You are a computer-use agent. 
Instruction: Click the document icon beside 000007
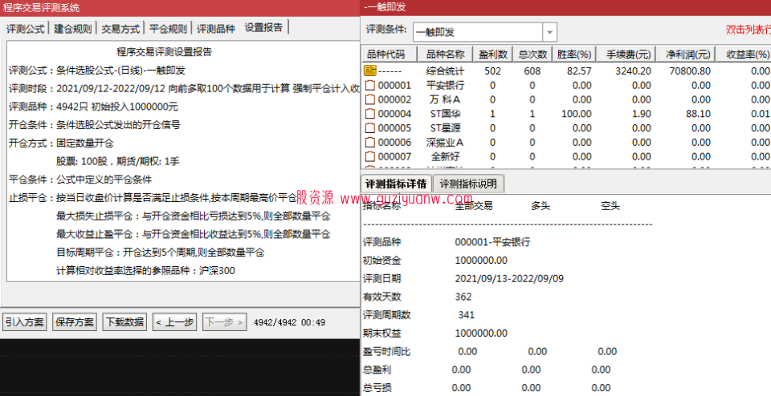coord(369,156)
